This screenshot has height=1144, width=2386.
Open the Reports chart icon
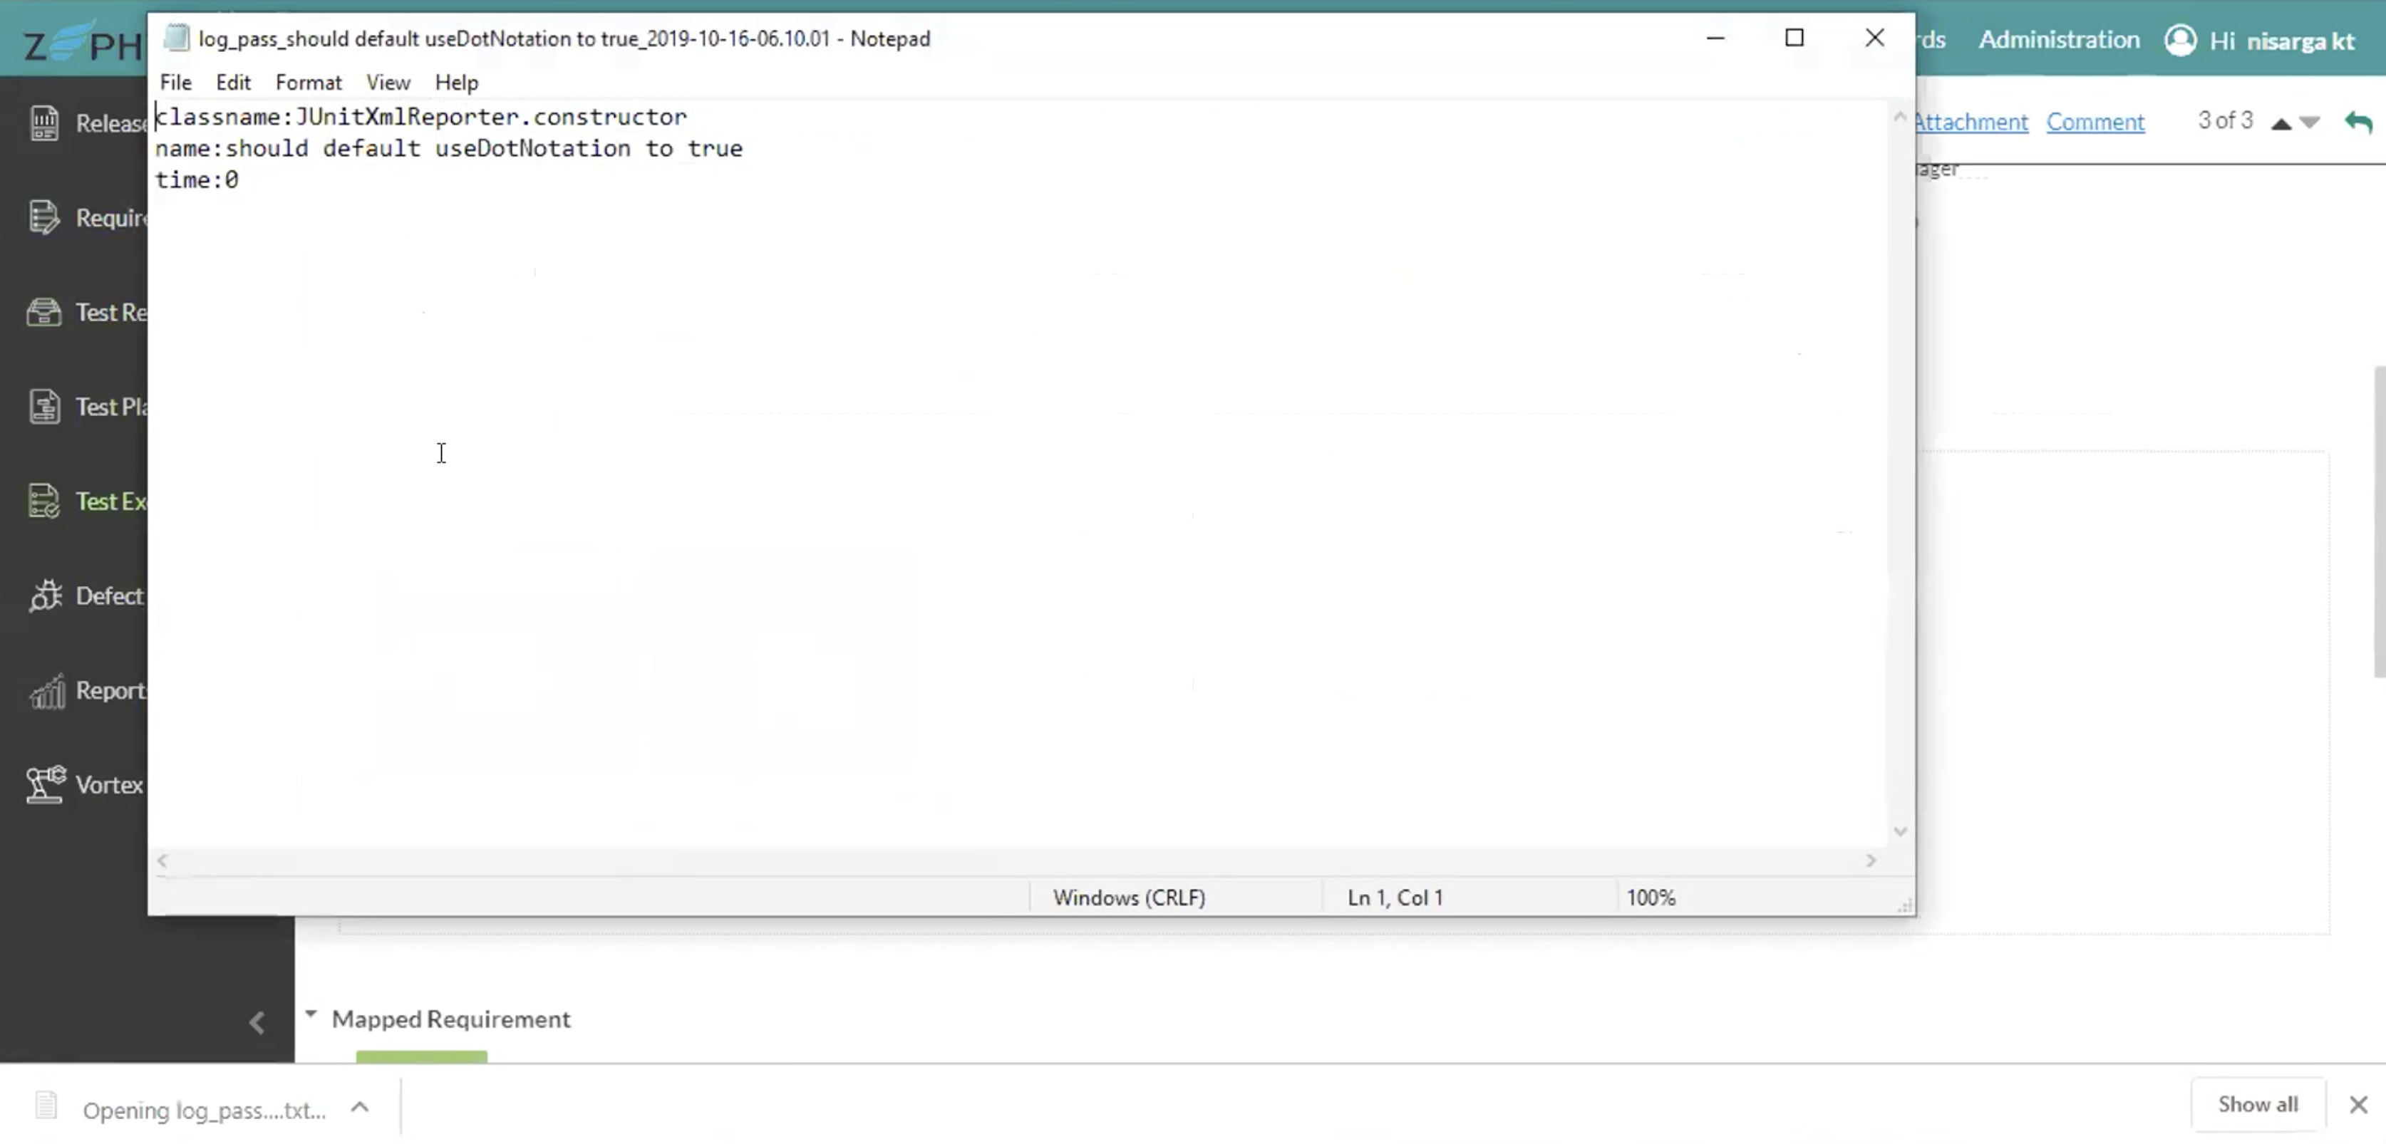click(46, 690)
